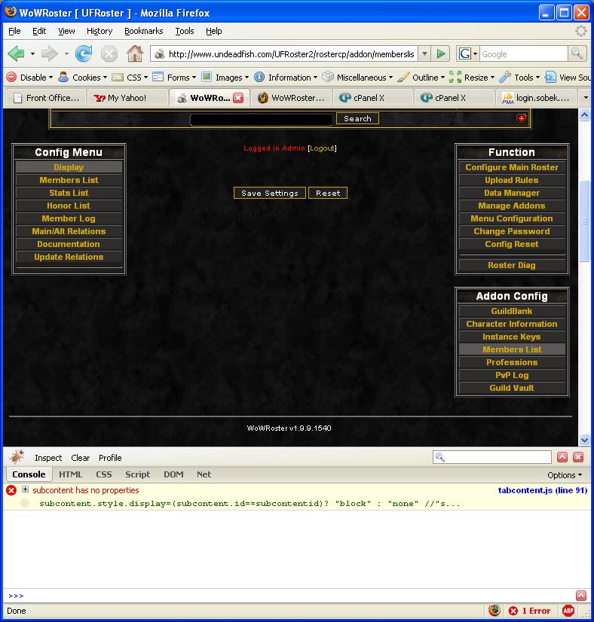Click the roster Search button

click(357, 119)
